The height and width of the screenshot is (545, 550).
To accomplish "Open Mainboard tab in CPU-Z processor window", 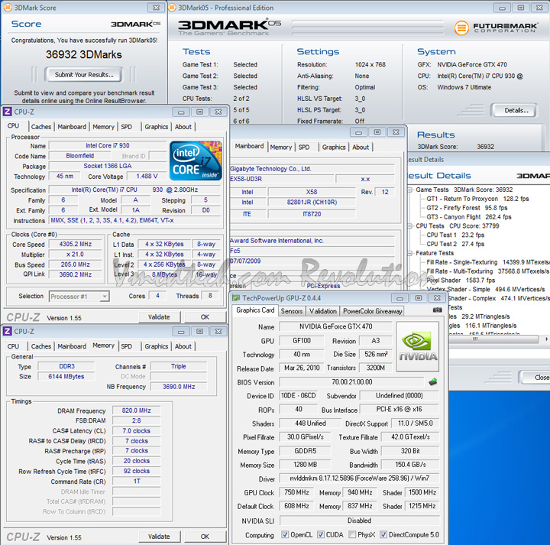I will [72, 127].
